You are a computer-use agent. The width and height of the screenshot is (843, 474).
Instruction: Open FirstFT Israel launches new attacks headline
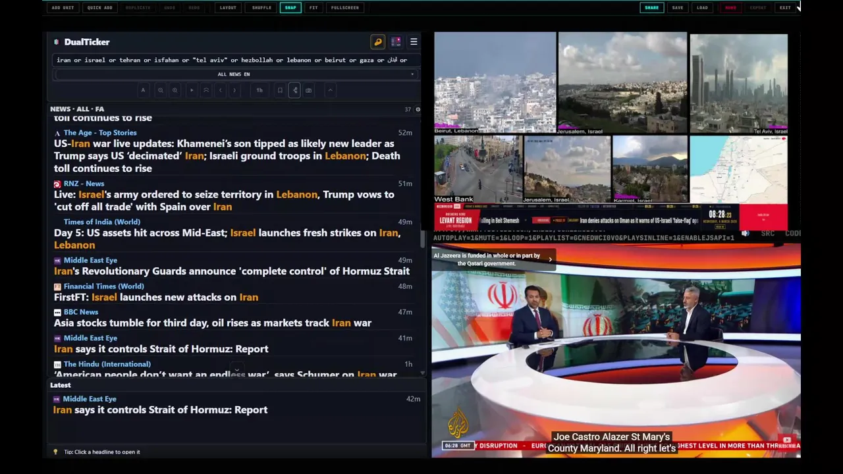(x=156, y=297)
